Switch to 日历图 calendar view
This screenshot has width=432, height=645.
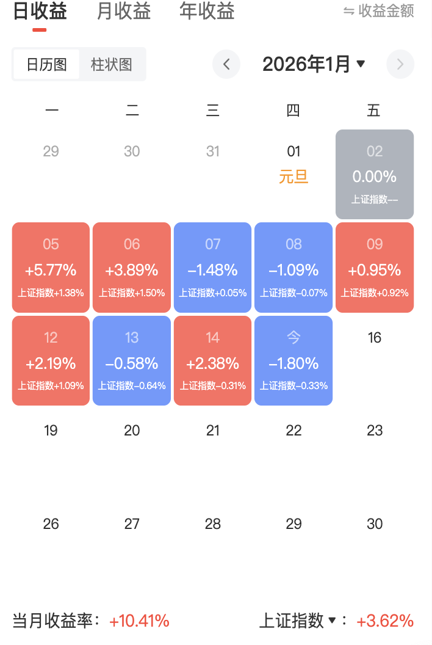(46, 64)
